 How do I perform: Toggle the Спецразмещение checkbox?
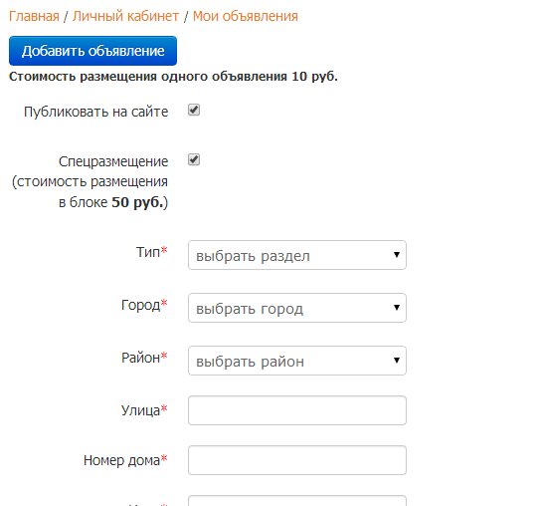(x=194, y=159)
